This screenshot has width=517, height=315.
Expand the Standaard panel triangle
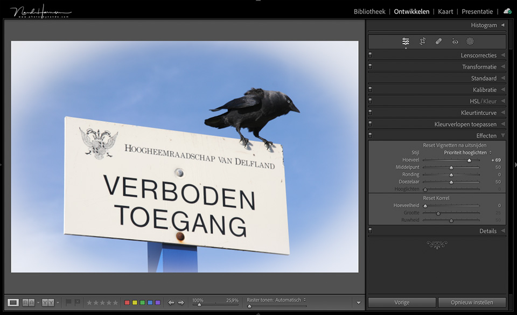503,78
